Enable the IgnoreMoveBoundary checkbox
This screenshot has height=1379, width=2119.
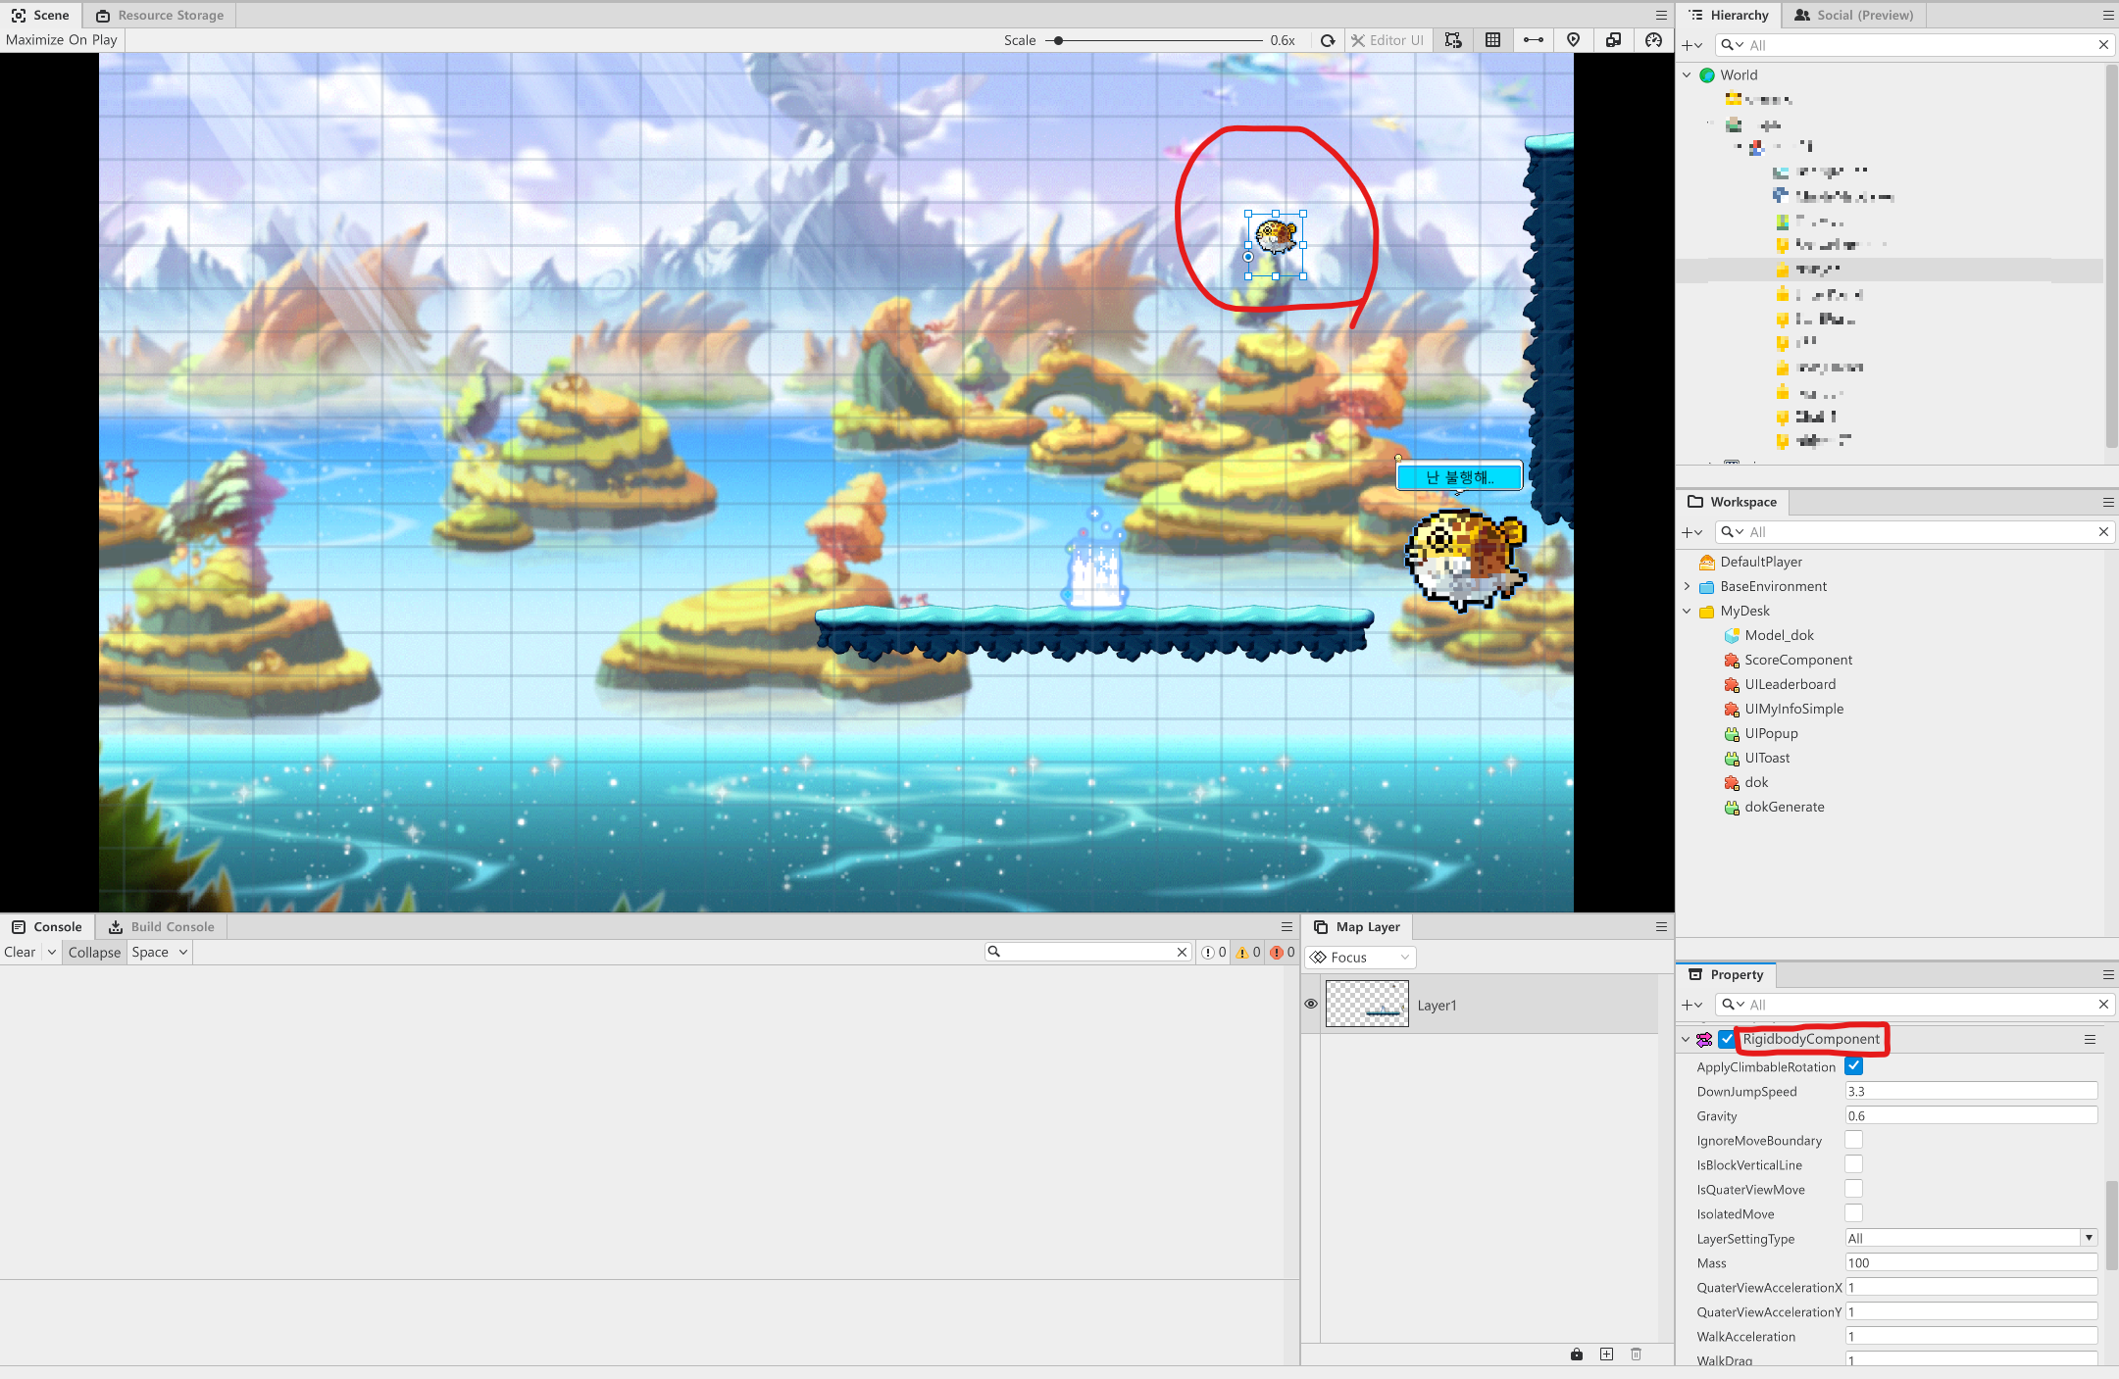coord(1853,1140)
